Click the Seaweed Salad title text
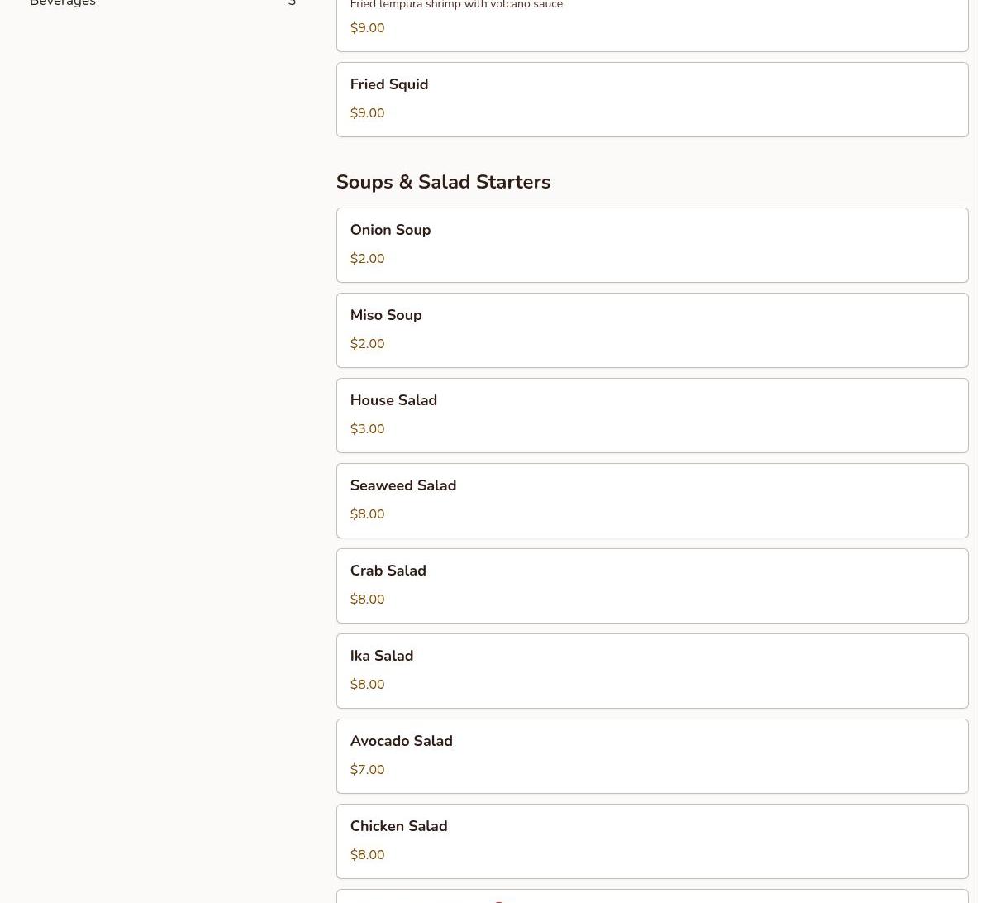The height and width of the screenshot is (903, 995). tap(403, 485)
